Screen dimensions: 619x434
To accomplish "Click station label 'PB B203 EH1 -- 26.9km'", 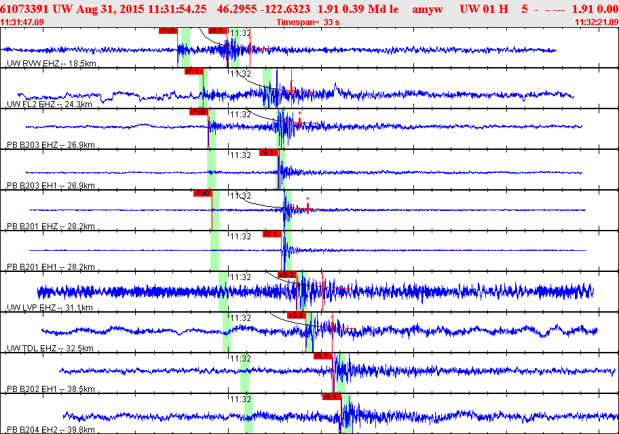I will [51, 185].
